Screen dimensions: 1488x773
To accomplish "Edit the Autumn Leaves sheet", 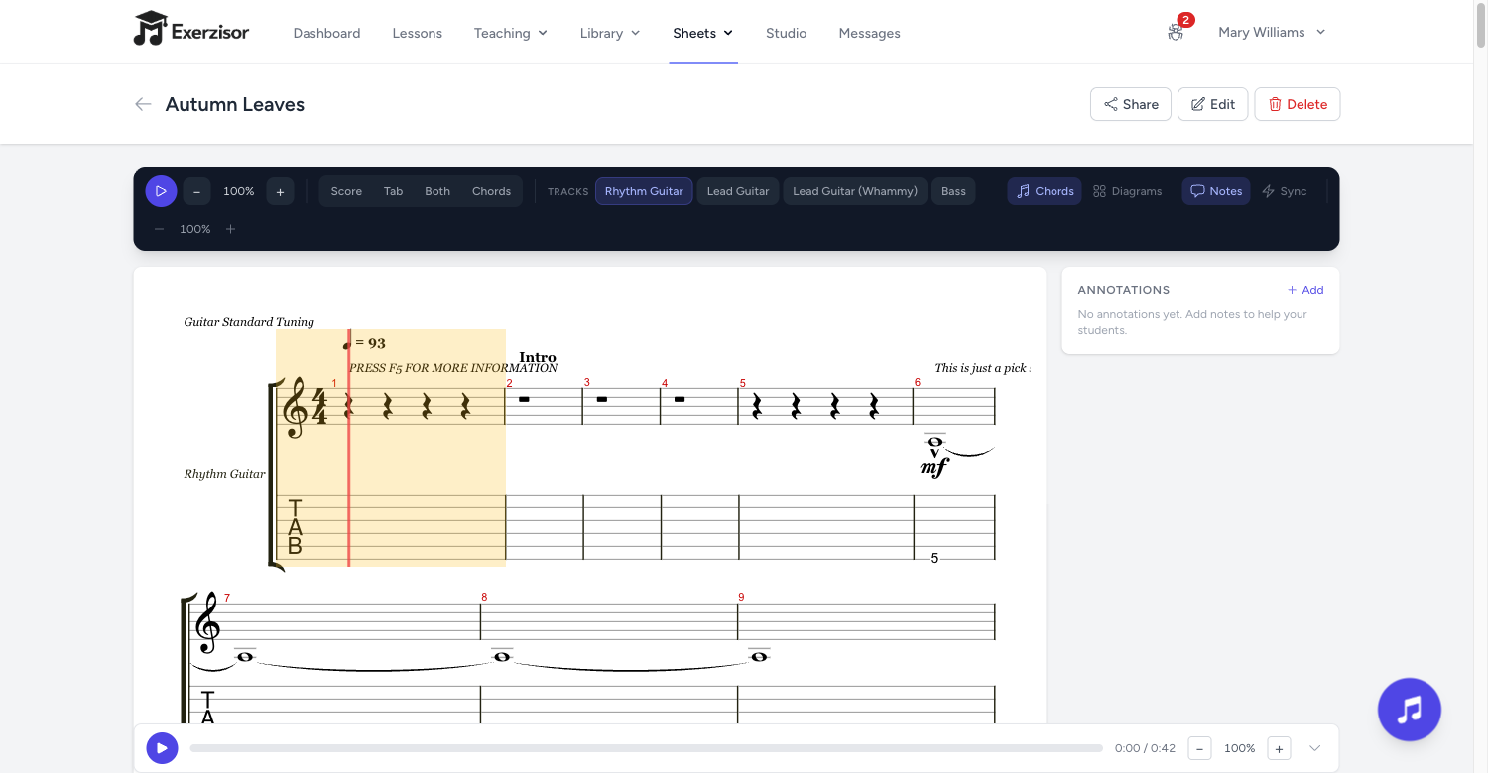I will (1212, 104).
